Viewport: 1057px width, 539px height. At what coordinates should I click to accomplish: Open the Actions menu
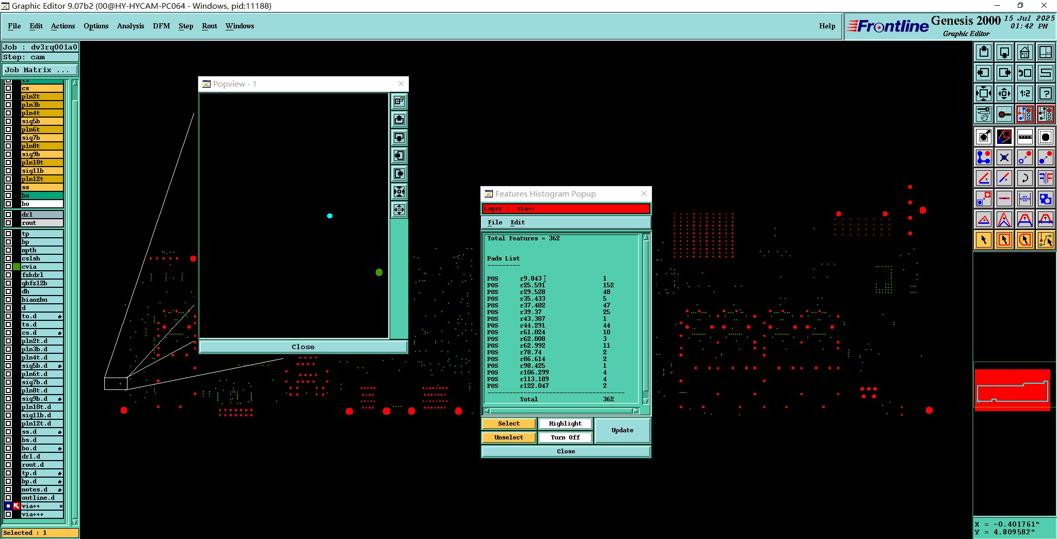point(63,26)
